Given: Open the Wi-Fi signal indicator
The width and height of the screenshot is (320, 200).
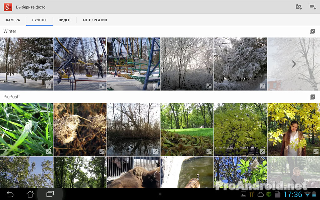Looking at the screenshot, I should [307, 194].
